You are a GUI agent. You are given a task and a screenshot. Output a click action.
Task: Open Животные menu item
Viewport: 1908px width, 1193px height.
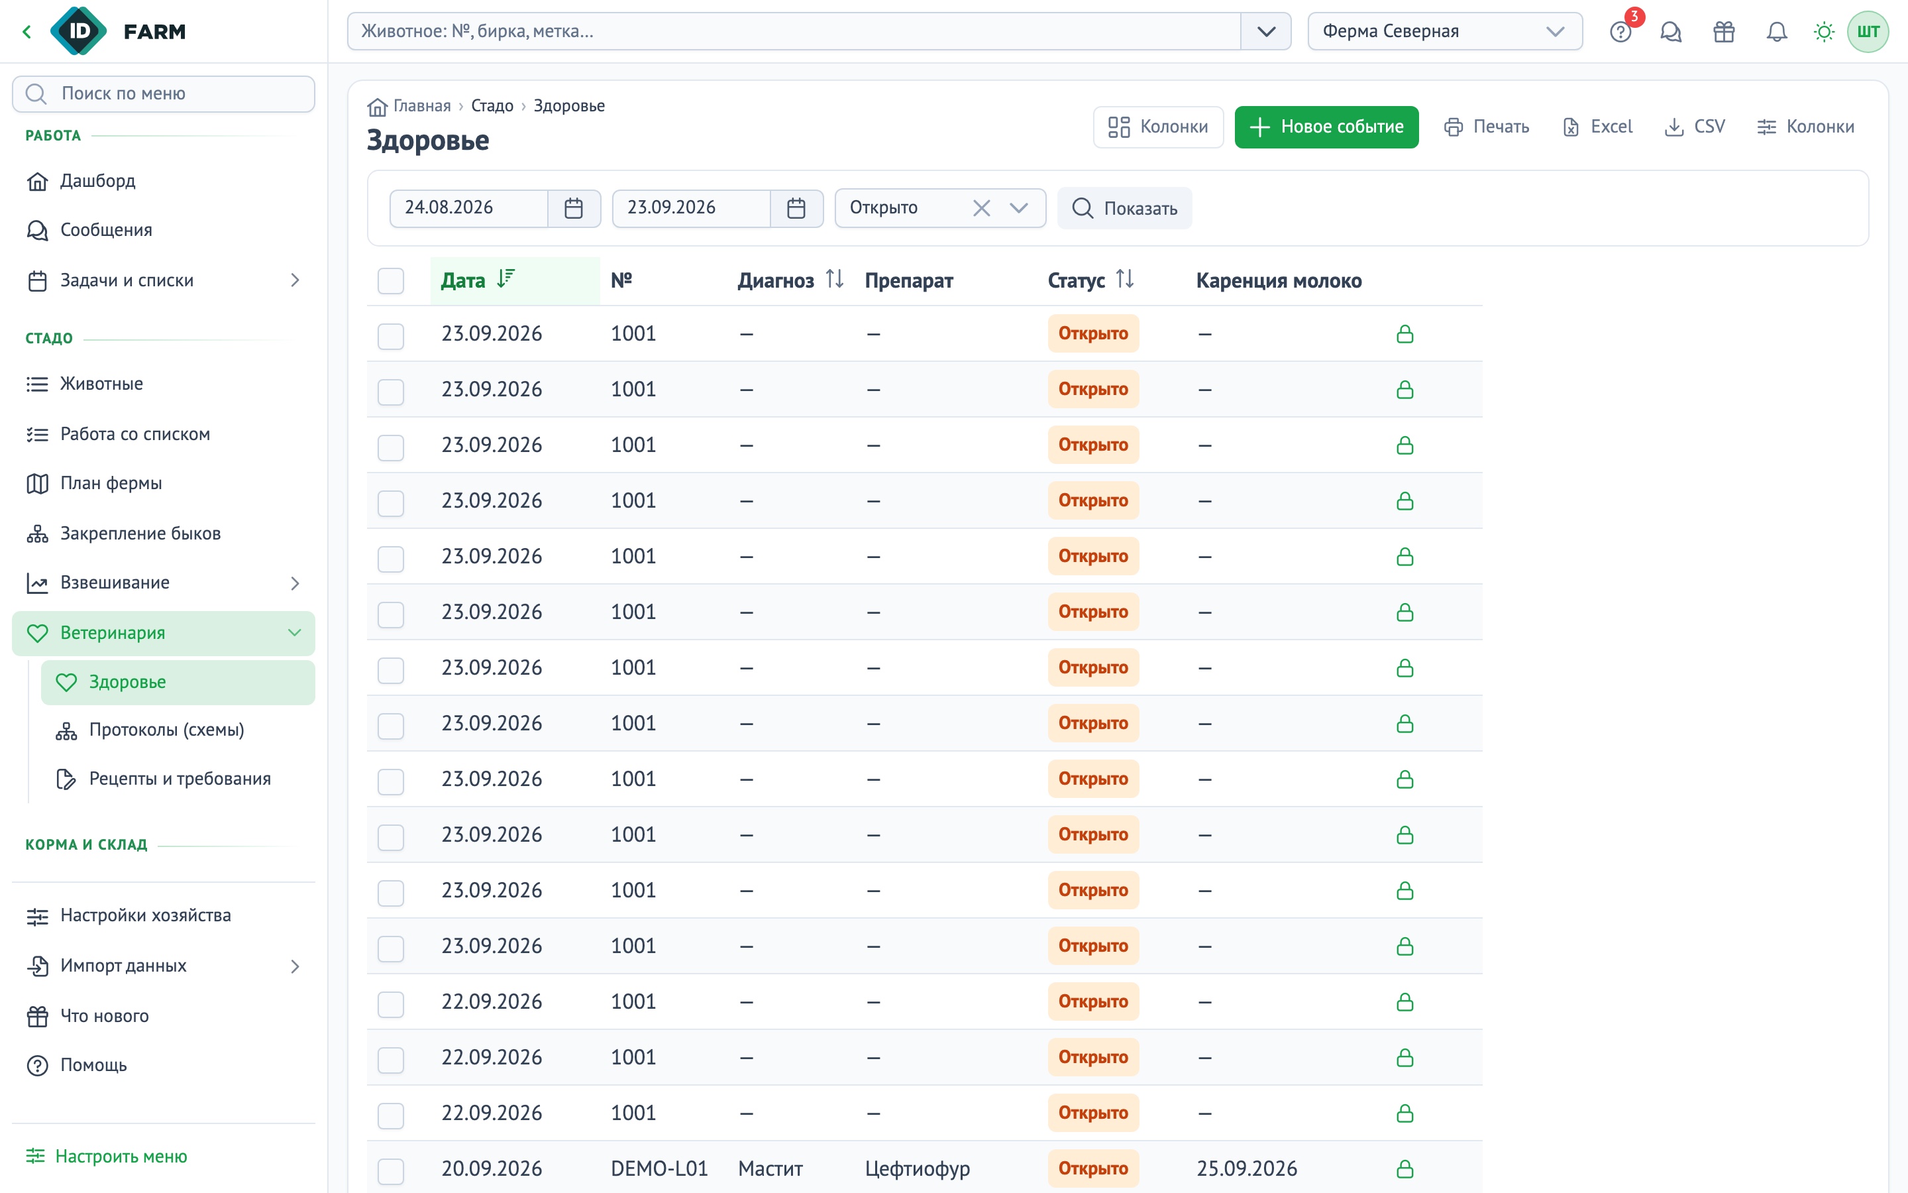coord(163,384)
